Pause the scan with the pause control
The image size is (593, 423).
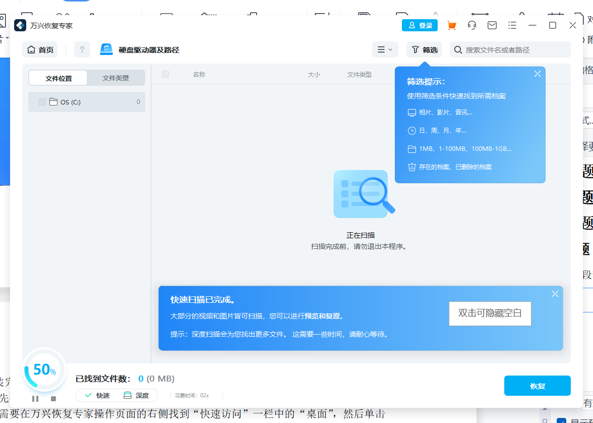(x=35, y=398)
